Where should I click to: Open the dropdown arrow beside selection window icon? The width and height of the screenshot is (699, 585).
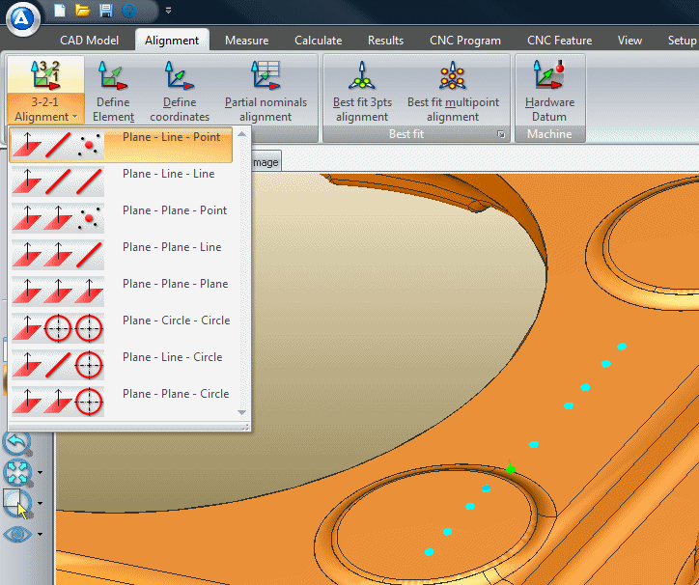click(40, 503)
